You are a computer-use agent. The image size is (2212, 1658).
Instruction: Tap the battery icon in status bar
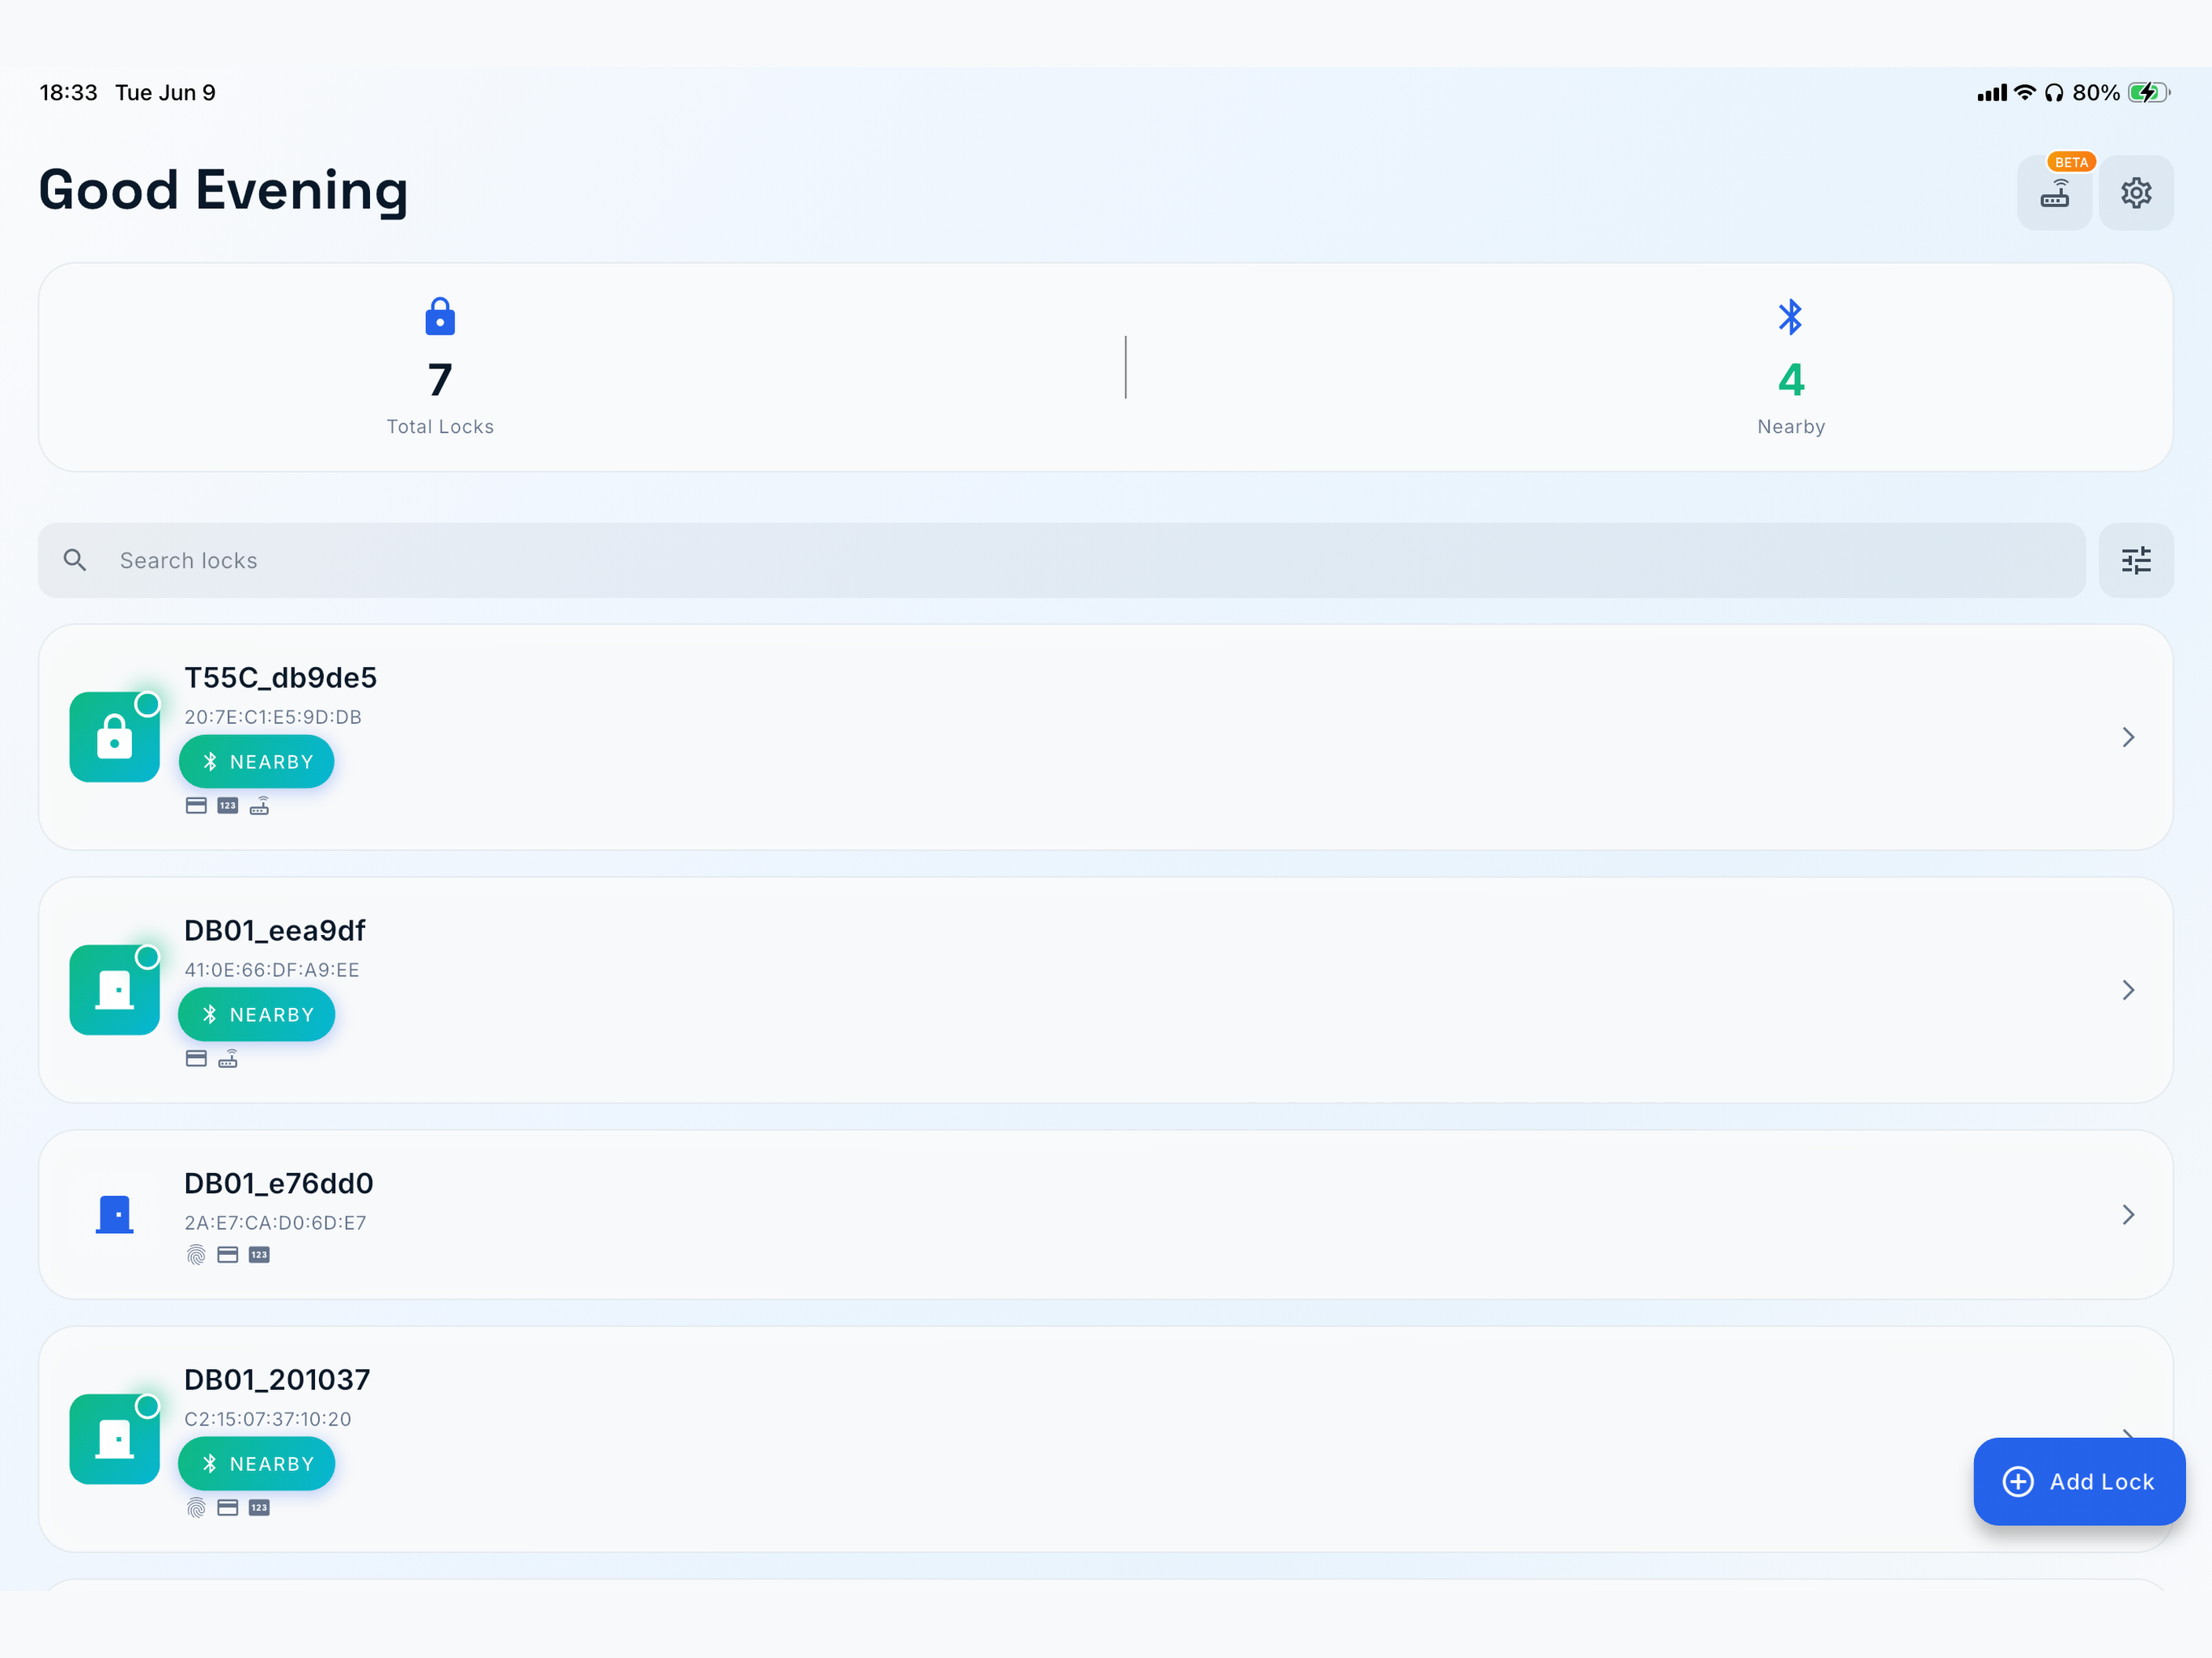[2149, 92]
